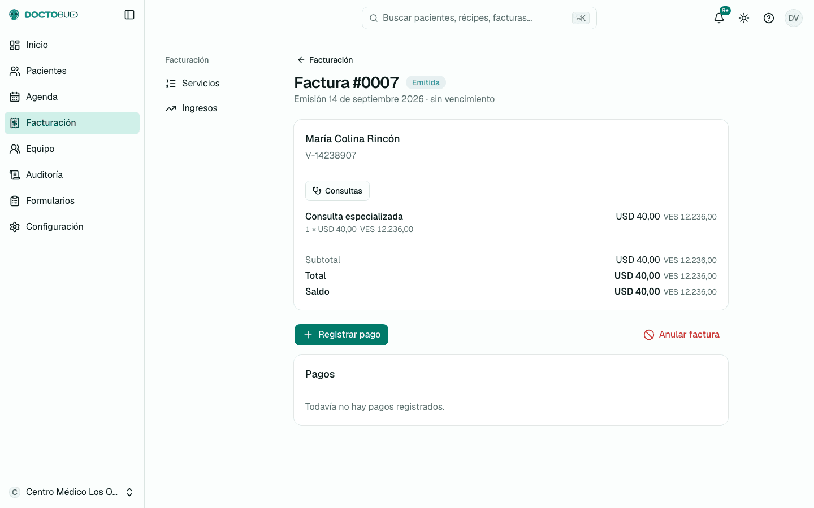Click the Registrar pago button

341,335
